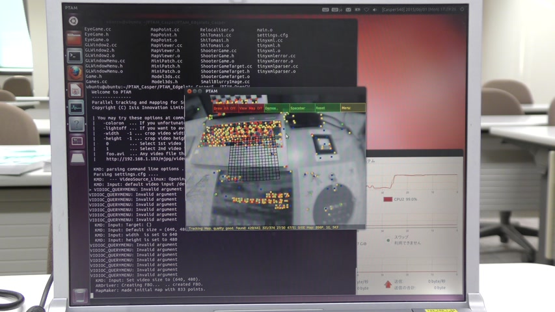Open System Monitor icon in the launcher
The width and height of the screenshot is (555, 312).
(76, 107)
